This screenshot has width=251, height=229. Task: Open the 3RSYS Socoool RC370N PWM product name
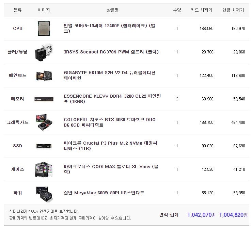tap(106, 52)
